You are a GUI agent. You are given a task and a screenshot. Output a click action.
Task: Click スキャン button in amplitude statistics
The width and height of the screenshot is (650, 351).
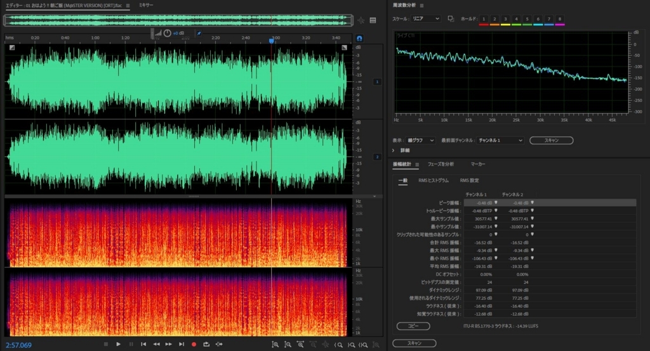click(414, 343)
